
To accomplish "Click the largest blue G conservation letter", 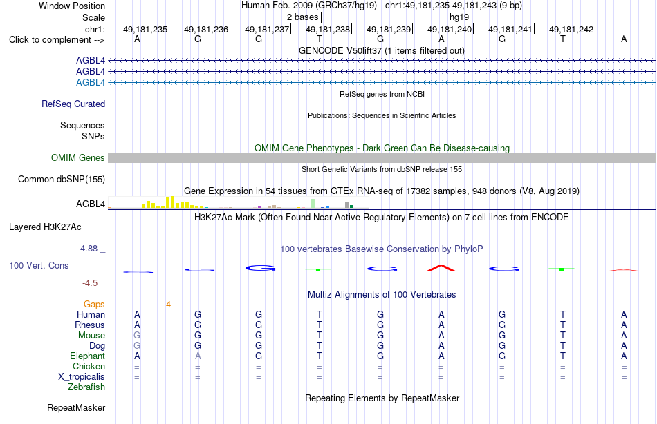I will (x=260, y=268).
